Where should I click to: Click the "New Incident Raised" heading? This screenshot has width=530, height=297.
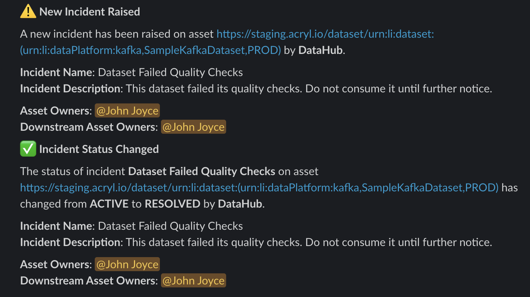point(90,12)
